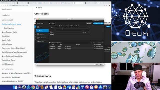This screenshot has height=90, width=160.
Task: Open the Introduction docs page
Action: point(6,15)
